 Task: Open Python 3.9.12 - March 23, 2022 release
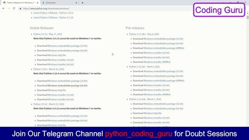pos(49,104)
